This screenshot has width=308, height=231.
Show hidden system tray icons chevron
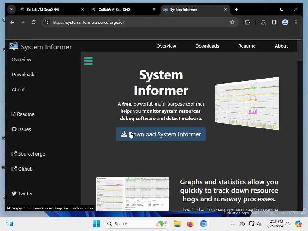pos(233,224)
